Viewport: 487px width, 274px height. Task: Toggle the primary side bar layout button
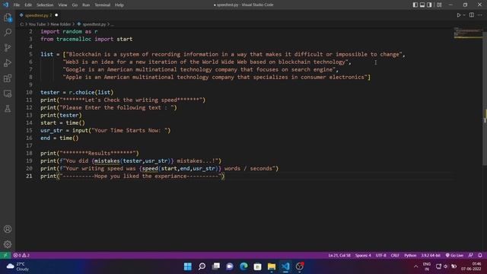click(x=415, y=5)
